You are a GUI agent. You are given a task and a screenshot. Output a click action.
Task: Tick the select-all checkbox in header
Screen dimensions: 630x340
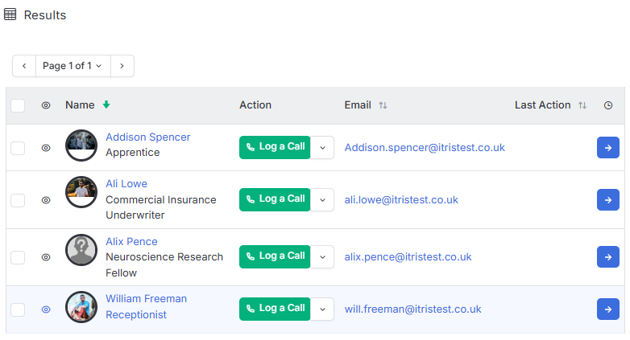pos(18,105)
